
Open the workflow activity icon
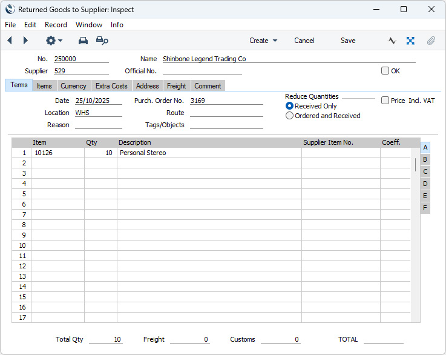tap(392, 41)
